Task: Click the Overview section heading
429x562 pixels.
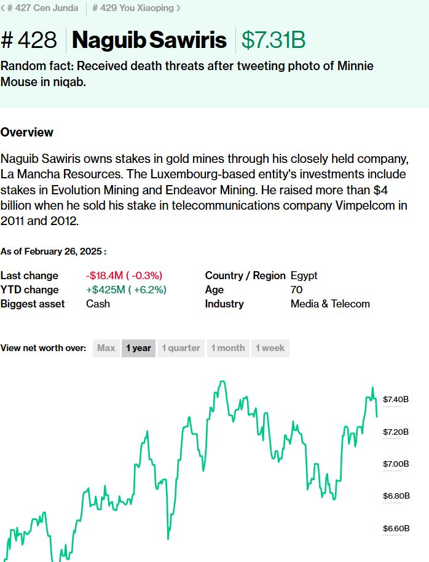Action: tap(27, 132)
